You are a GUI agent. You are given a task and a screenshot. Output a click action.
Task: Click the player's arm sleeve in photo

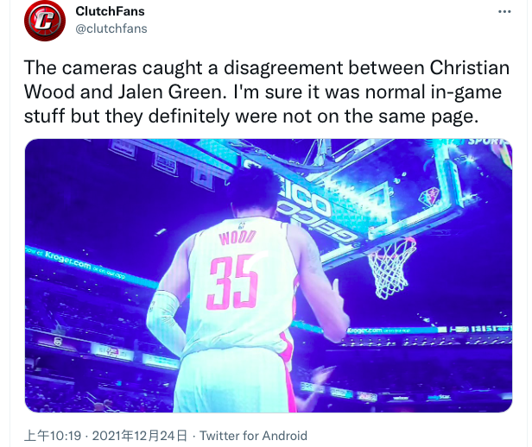(162, 317)
